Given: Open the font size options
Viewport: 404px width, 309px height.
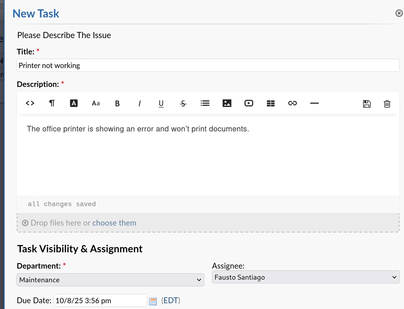Looking at the screenshot, I should [96, 103].
